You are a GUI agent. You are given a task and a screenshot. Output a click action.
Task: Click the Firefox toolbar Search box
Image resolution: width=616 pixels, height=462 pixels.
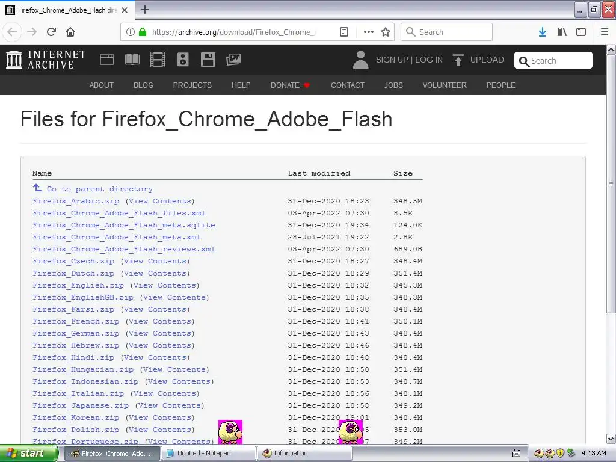click(x=447, y=32)
